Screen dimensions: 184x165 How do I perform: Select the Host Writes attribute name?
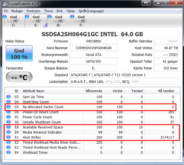(32, 137)
